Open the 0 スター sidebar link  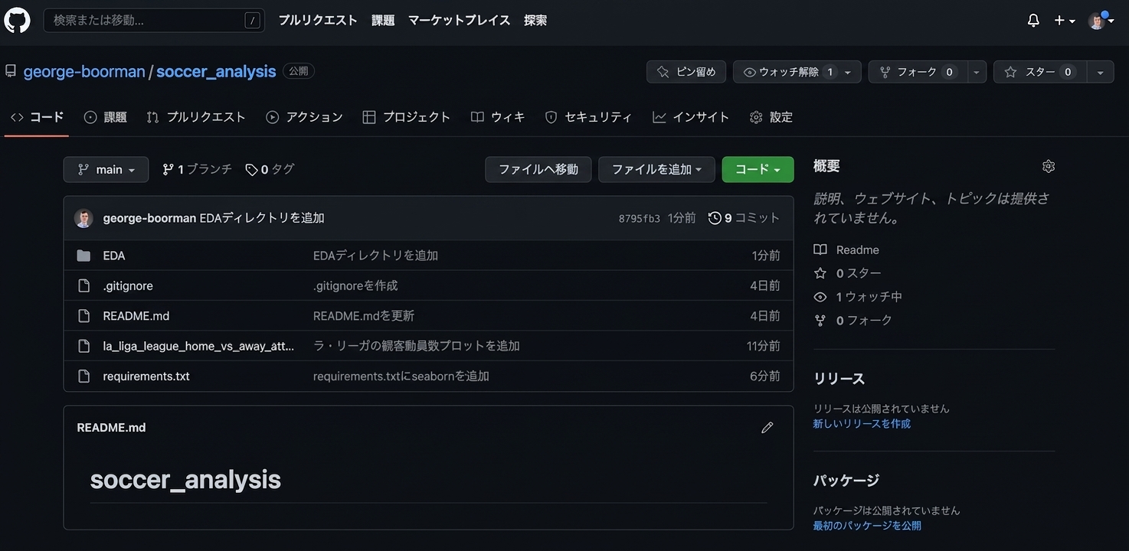[x=847, y=273]
